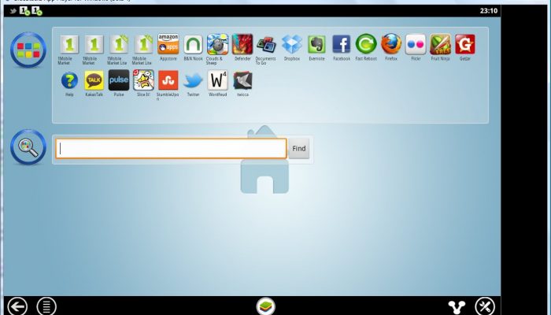Screen dimensions: 551x315
Task: Click the Twitter bird notification in status bar
Action: click(13, 11)
